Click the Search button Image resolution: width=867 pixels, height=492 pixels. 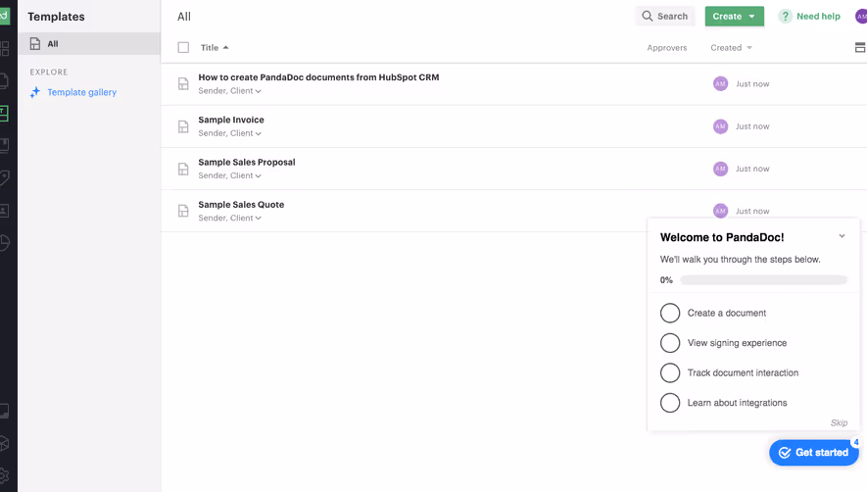click(664, 16)
